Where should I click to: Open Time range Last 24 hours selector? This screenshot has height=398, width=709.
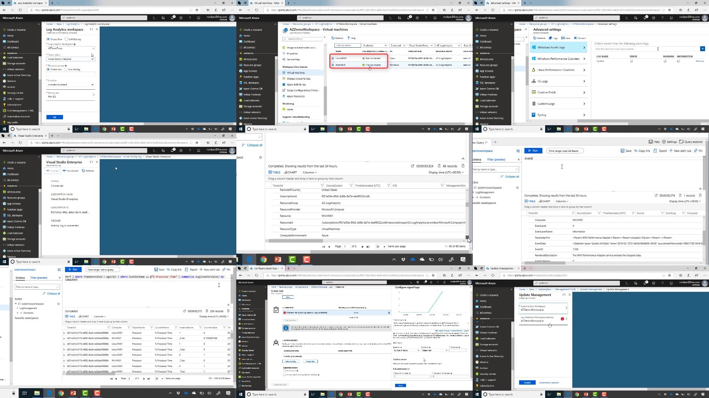[564, 151]
